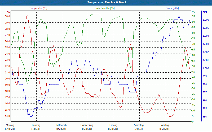Click the "30,0" temperature axis value
The width and height of the screenshot is (212, 132).
[8, 16]
